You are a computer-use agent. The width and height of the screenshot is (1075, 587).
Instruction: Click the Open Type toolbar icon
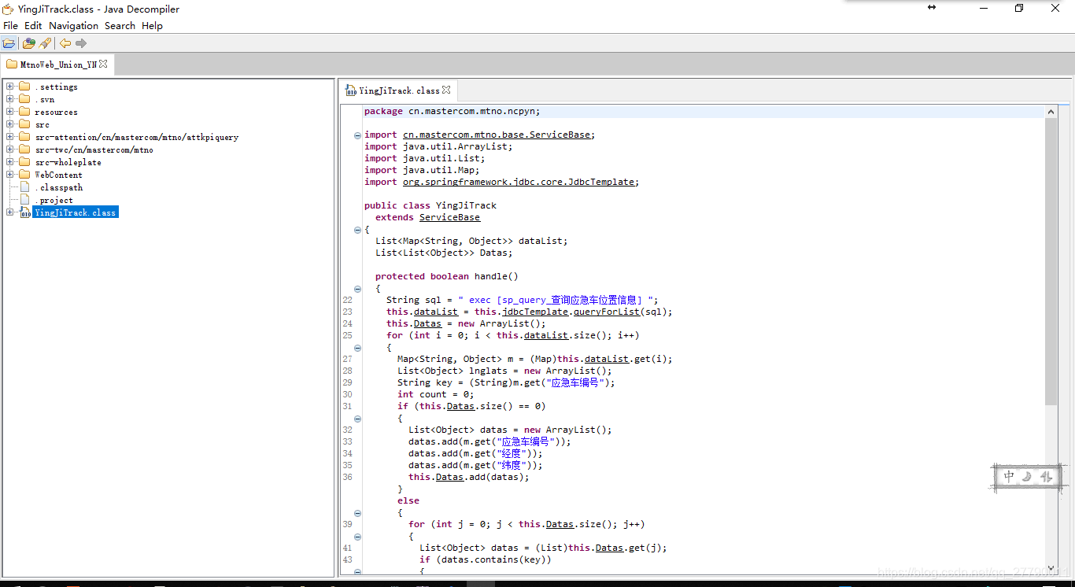29,43
